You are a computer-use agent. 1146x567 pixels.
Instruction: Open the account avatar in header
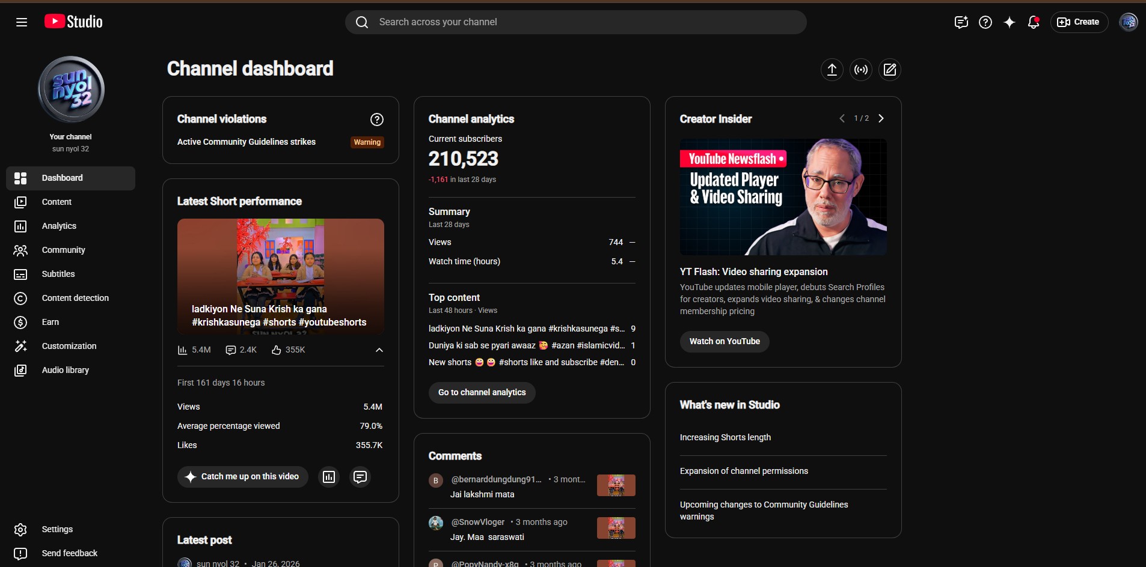tap(1129, 22)
